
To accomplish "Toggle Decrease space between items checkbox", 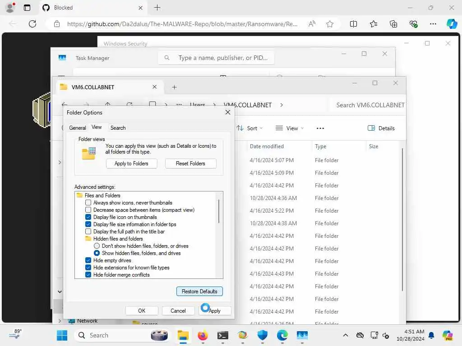I will [88, 210].
